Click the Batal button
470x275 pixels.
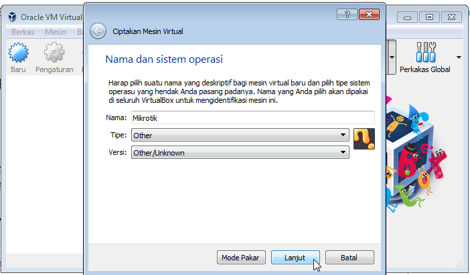click(x=349, y=258)
